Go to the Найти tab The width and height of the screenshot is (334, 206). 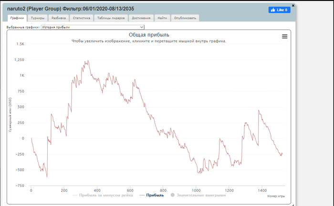click(x=162, y=18)
